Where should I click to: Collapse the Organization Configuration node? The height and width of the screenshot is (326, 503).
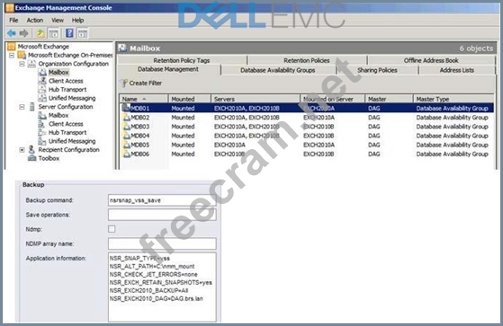pos(22,64)
